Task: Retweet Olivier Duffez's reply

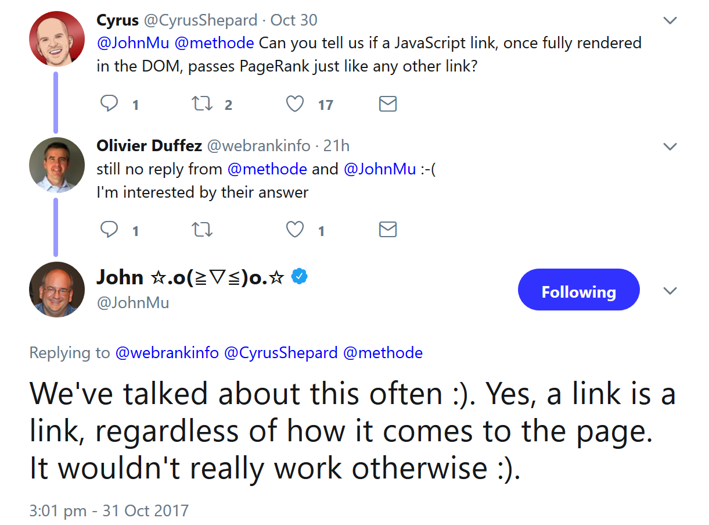Action: tap(201, 229)
